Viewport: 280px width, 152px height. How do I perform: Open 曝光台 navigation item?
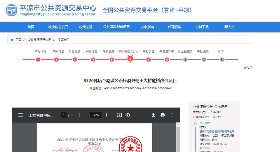click(x=229, y=27)
